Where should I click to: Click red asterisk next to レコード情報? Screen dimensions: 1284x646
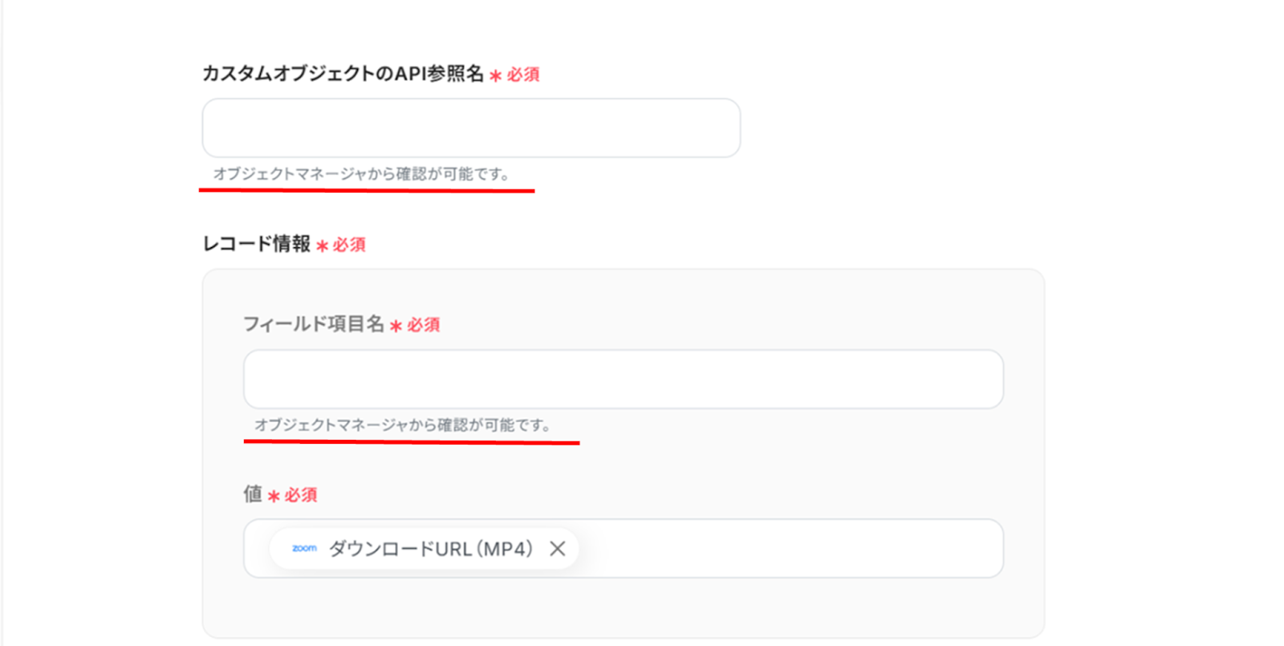(x=322, y=246)
